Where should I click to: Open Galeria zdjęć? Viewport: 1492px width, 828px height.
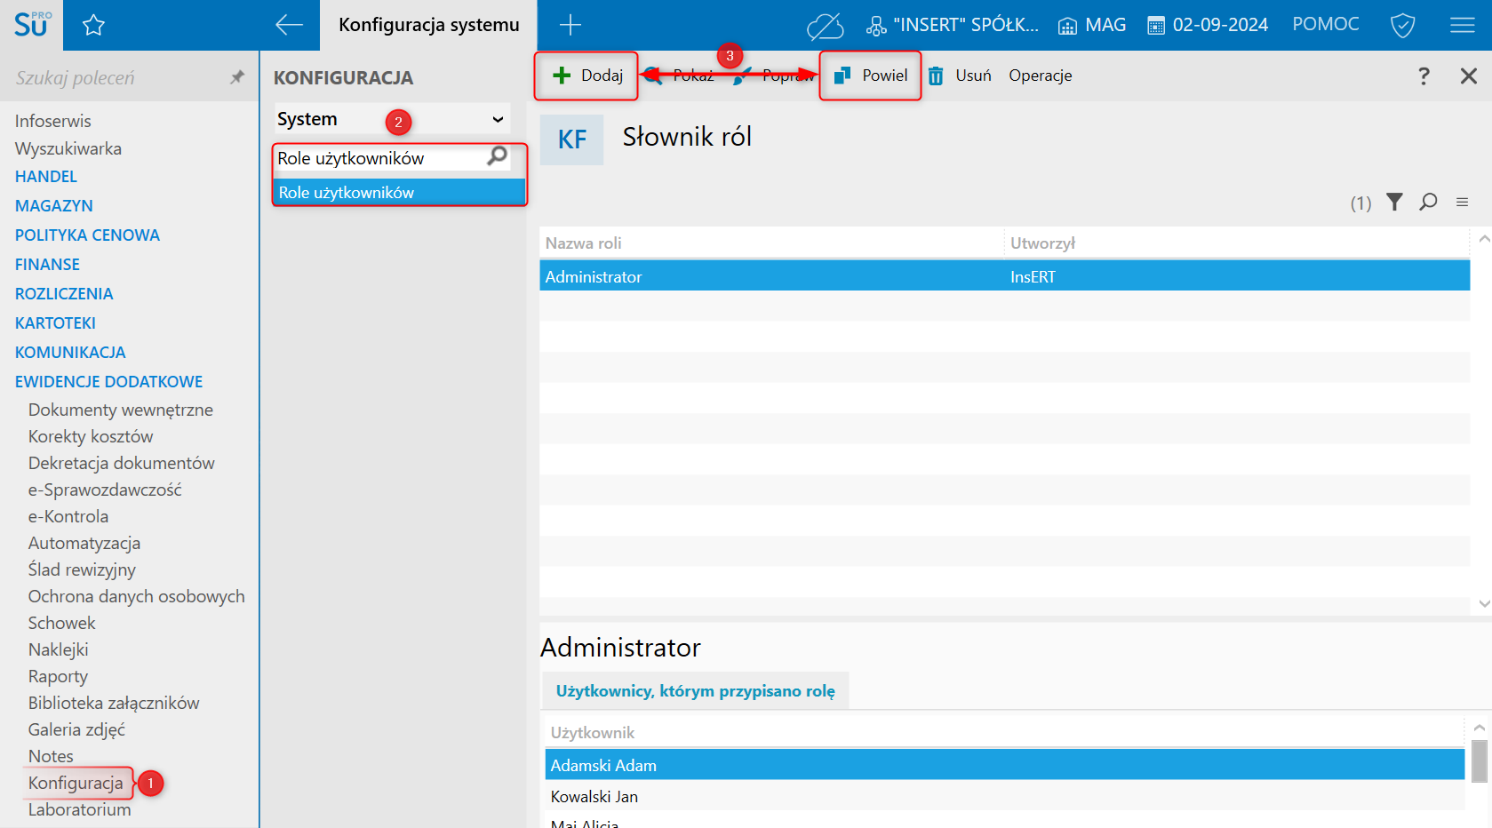click(x=76, y=729)
